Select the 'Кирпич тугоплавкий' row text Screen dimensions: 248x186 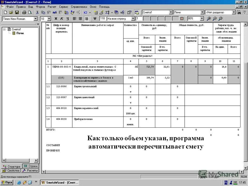[x=85, y=86]
